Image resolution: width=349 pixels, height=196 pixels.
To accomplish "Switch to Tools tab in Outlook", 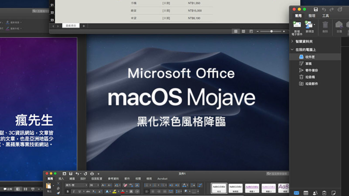I will (x=326, y=16).
